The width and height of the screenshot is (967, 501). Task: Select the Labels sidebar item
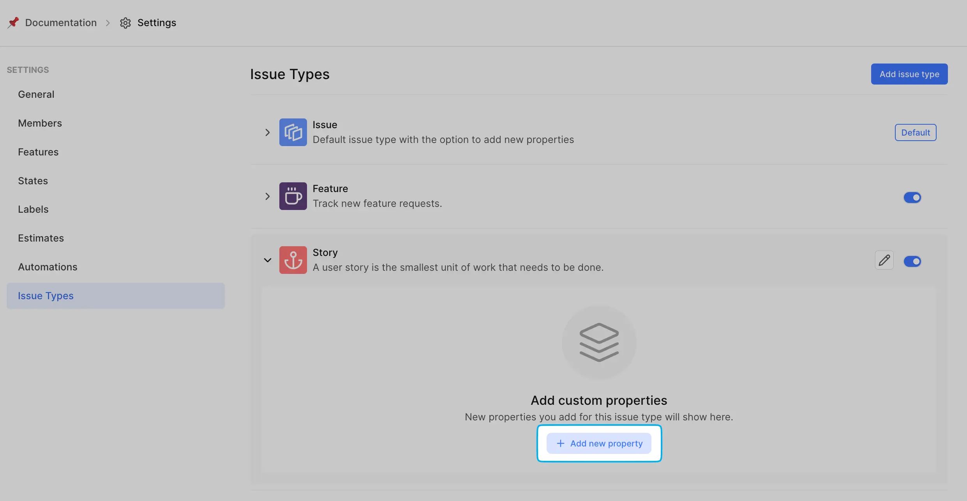tap(33, 209)
